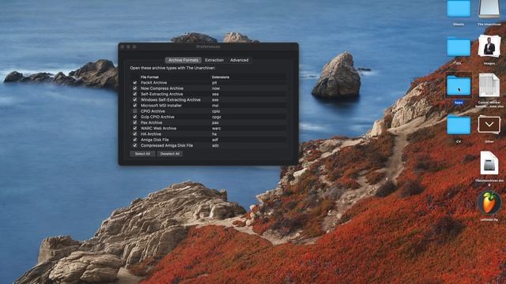Select the Apps folder on the desktop
This screenshot has width=506, height=284.
459,86
